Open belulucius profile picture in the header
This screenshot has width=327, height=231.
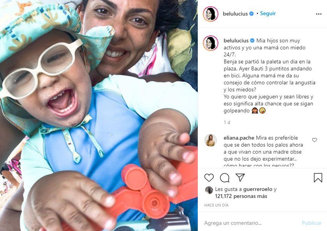tap(211, 14)
